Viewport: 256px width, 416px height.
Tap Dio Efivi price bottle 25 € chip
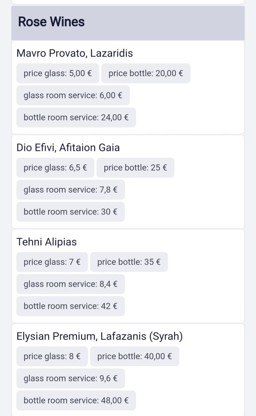pyautogui.click(x=135, y=168)
